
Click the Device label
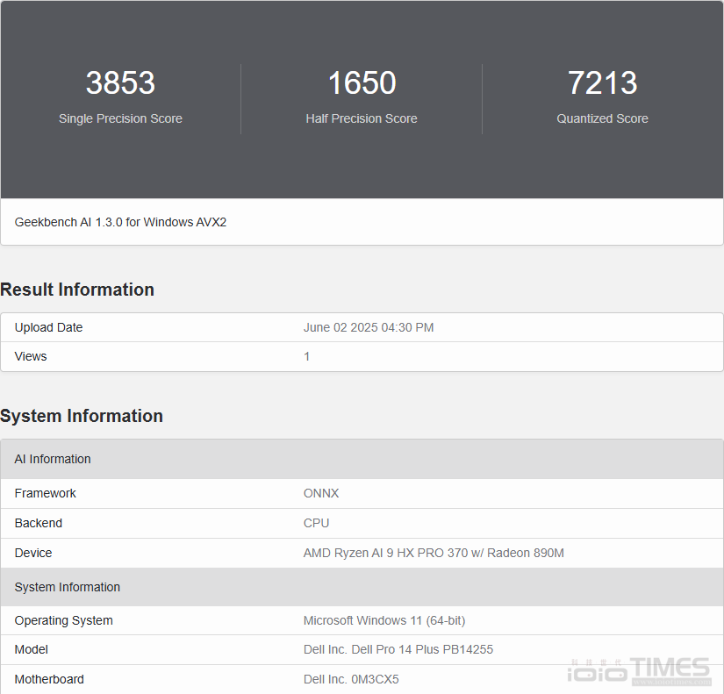pyautogui.click(x=33, y=553)
